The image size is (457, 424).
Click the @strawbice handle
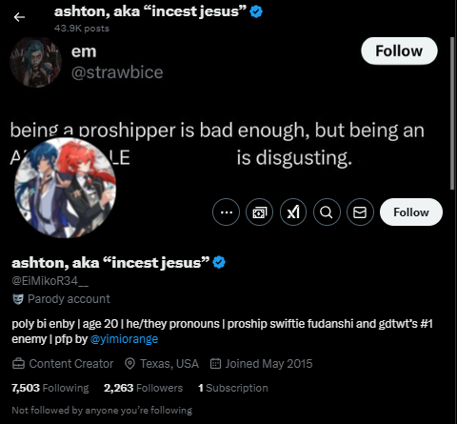coord(117,72)
